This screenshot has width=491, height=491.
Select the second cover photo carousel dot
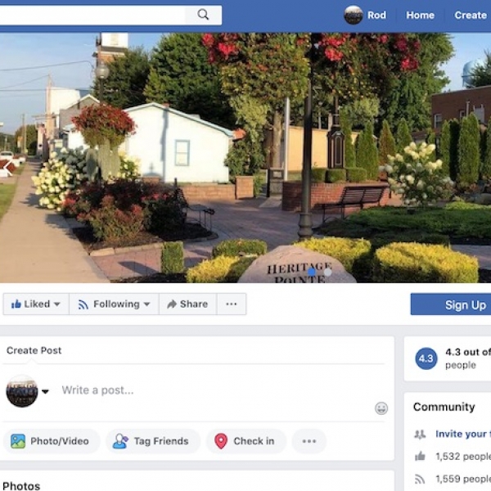[327, 273]
